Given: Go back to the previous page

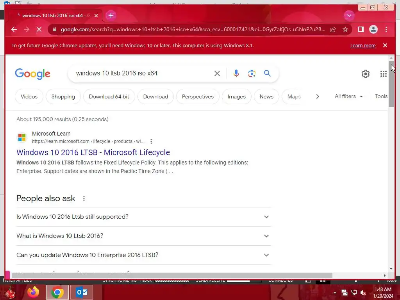Looking at the screenshot, I should coord(14,29).
